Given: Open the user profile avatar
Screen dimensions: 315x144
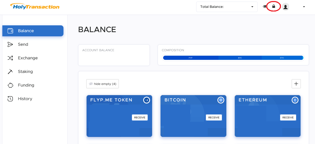Looking at the screenshot, I should (x=286, y=7).
